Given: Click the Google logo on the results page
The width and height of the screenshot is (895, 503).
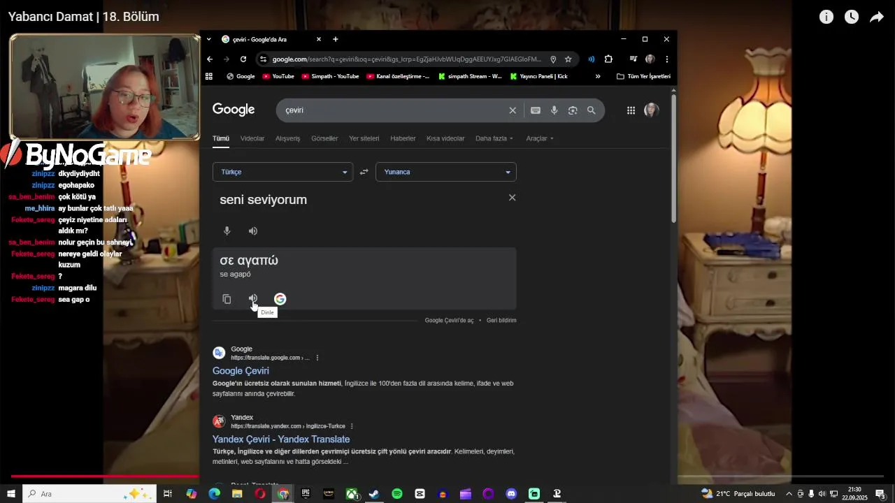Looking at the screenshot, I should pos(234,110).
